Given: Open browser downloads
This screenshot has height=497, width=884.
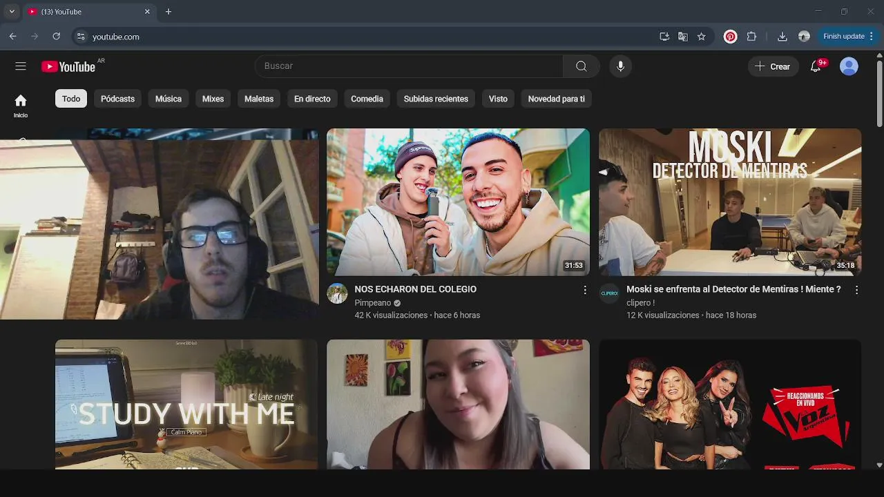Looking at the screenshot, I should pos(782,37).
